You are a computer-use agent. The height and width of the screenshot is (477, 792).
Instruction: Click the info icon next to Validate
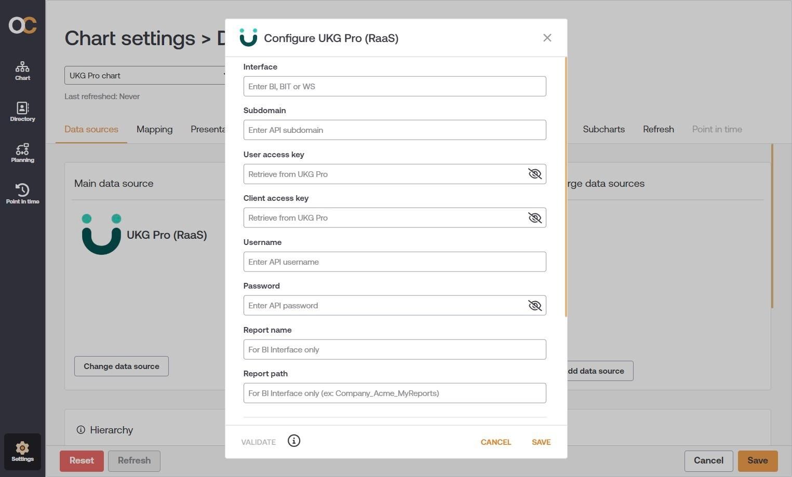tap(294, 441)
